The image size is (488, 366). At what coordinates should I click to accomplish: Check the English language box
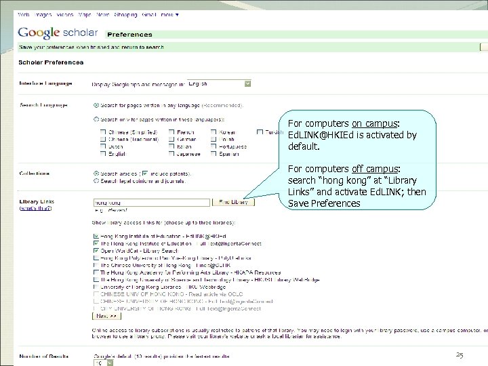pyautogui.click(x=103, y=153)
